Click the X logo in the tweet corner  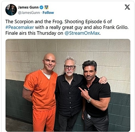(x=127, y=7)
